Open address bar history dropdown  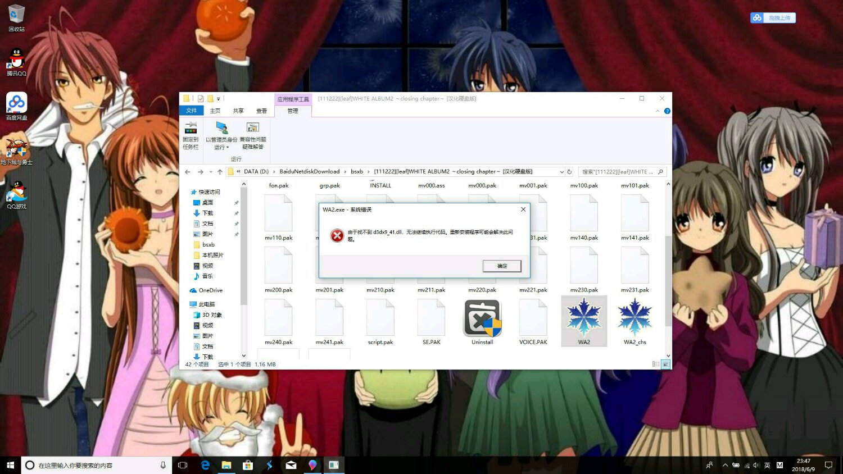[x=561, y=172]
